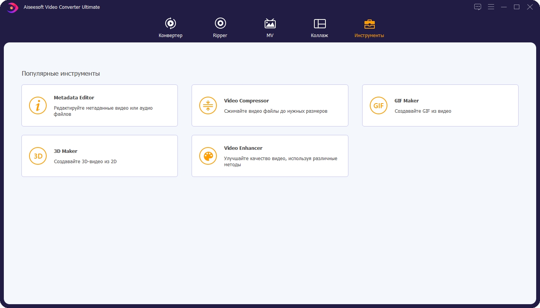Viewport: 540px width, 308px height.
Task: Go to the MV tab
Action: tap(270, 28)
